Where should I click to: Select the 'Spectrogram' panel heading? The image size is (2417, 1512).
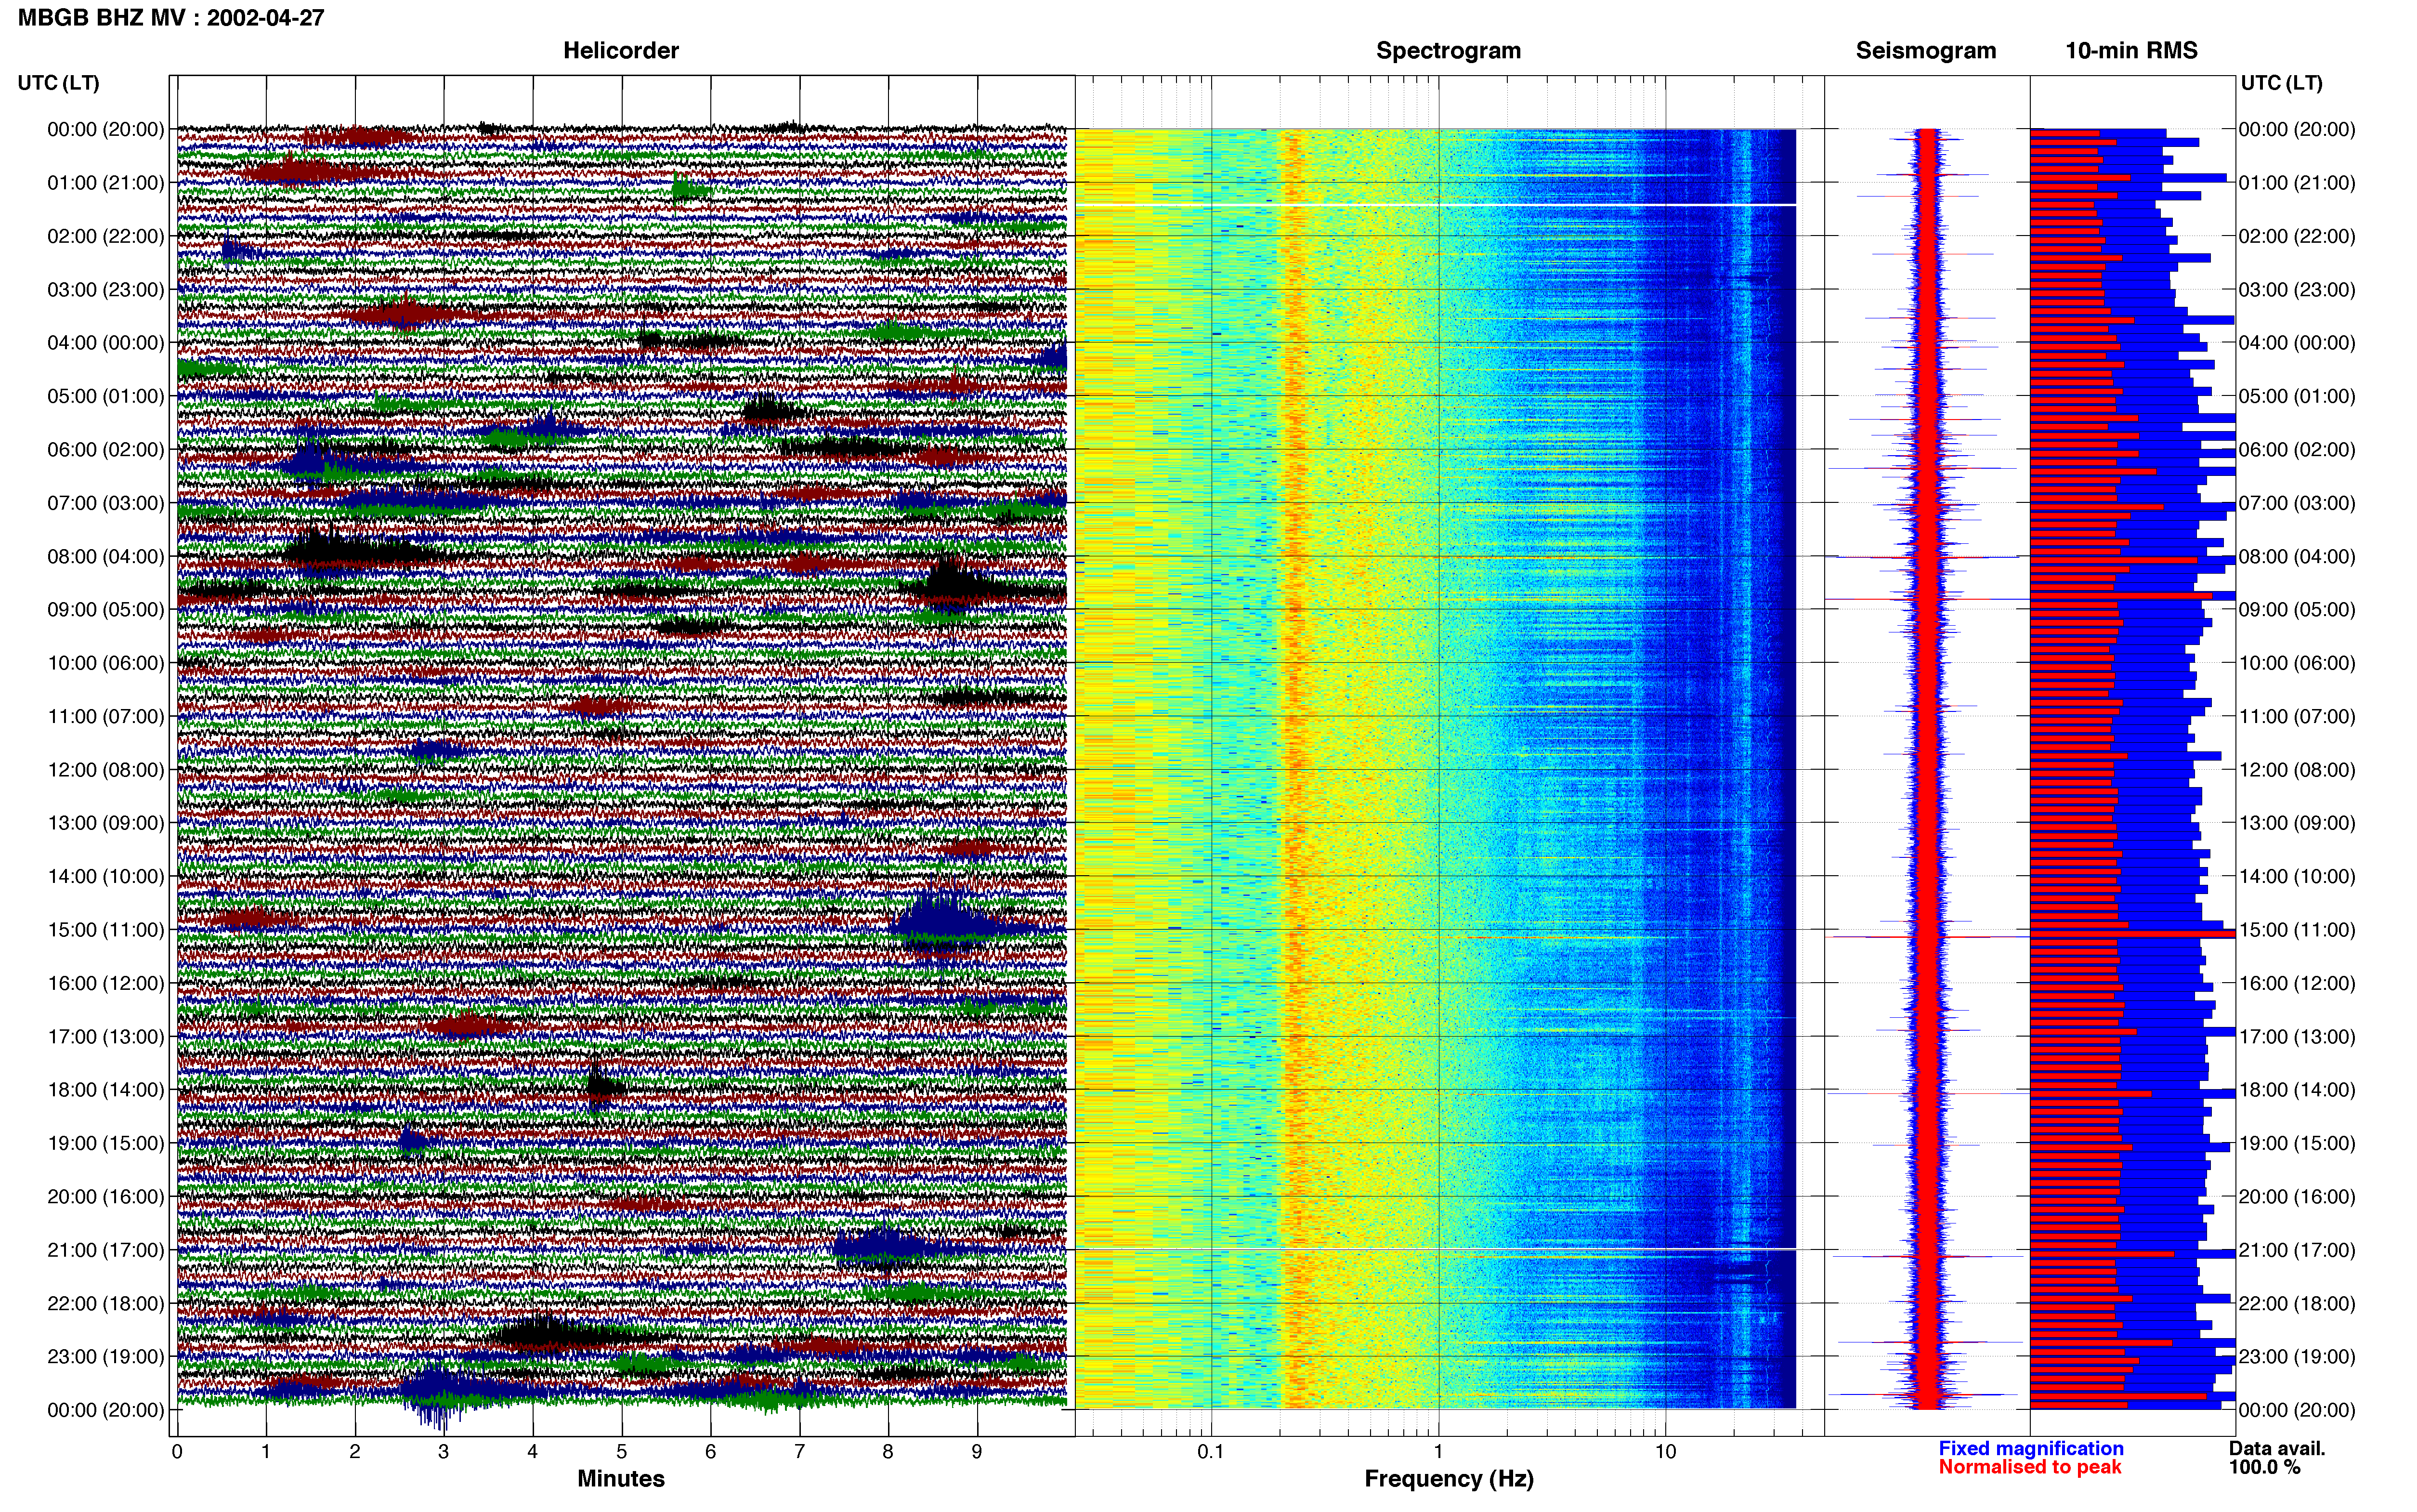pos(1449,51)
